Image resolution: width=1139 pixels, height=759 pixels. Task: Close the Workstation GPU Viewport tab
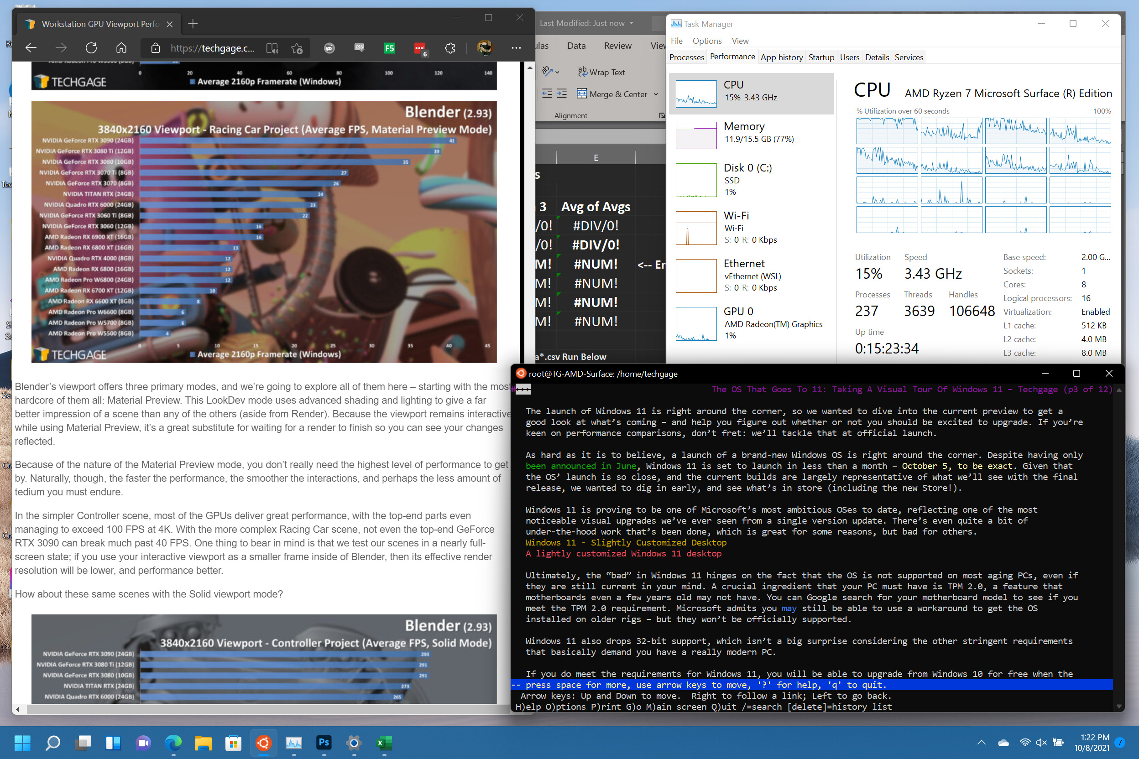coord(169,24)
